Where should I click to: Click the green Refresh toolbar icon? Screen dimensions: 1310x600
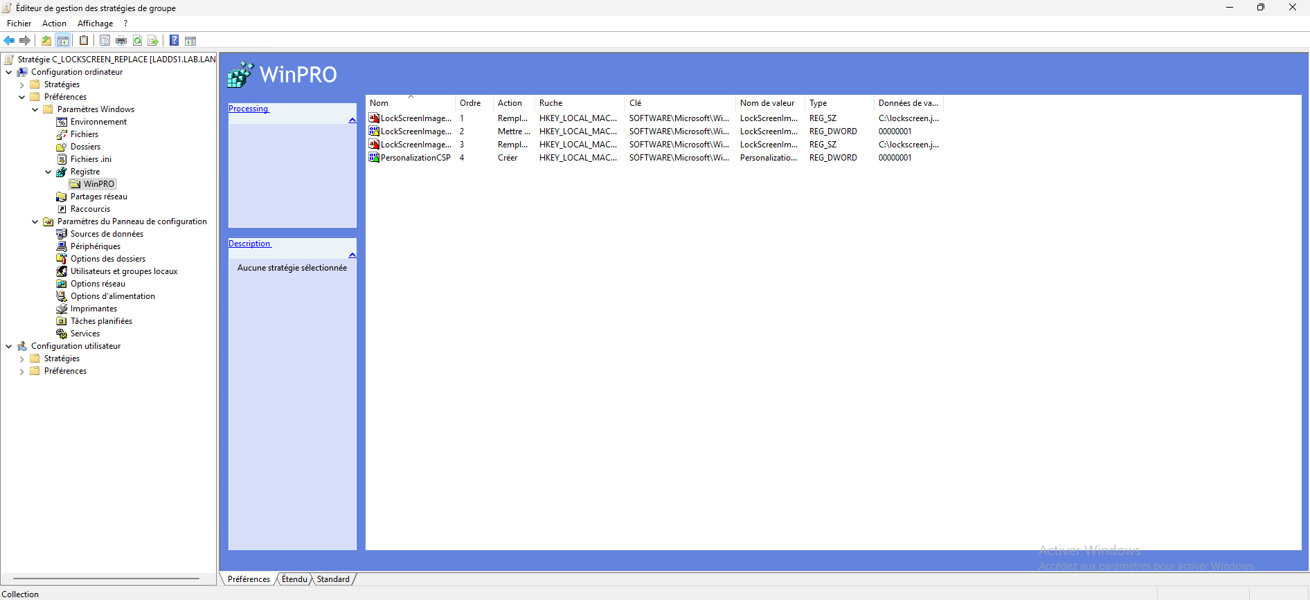[137, 40]
